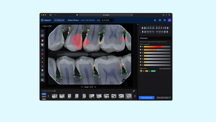Move thumbnail strip right with chevron

pos(135,96)
